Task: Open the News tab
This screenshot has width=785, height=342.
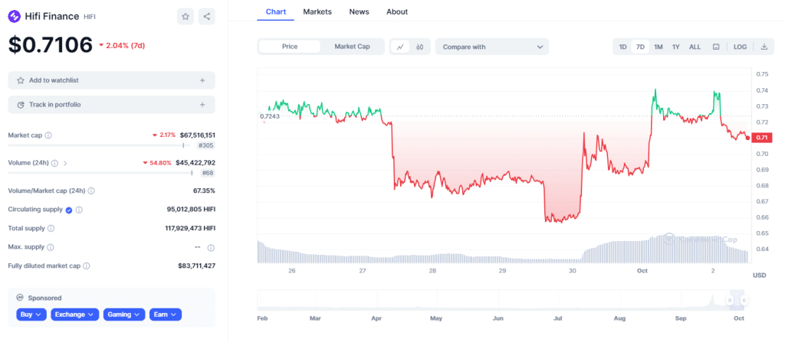Action: pyautogui.click(x=359, y=11)
